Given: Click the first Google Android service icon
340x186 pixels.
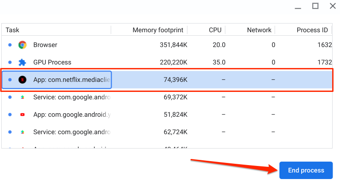Looking at the screenshot, I should [22, 97].
